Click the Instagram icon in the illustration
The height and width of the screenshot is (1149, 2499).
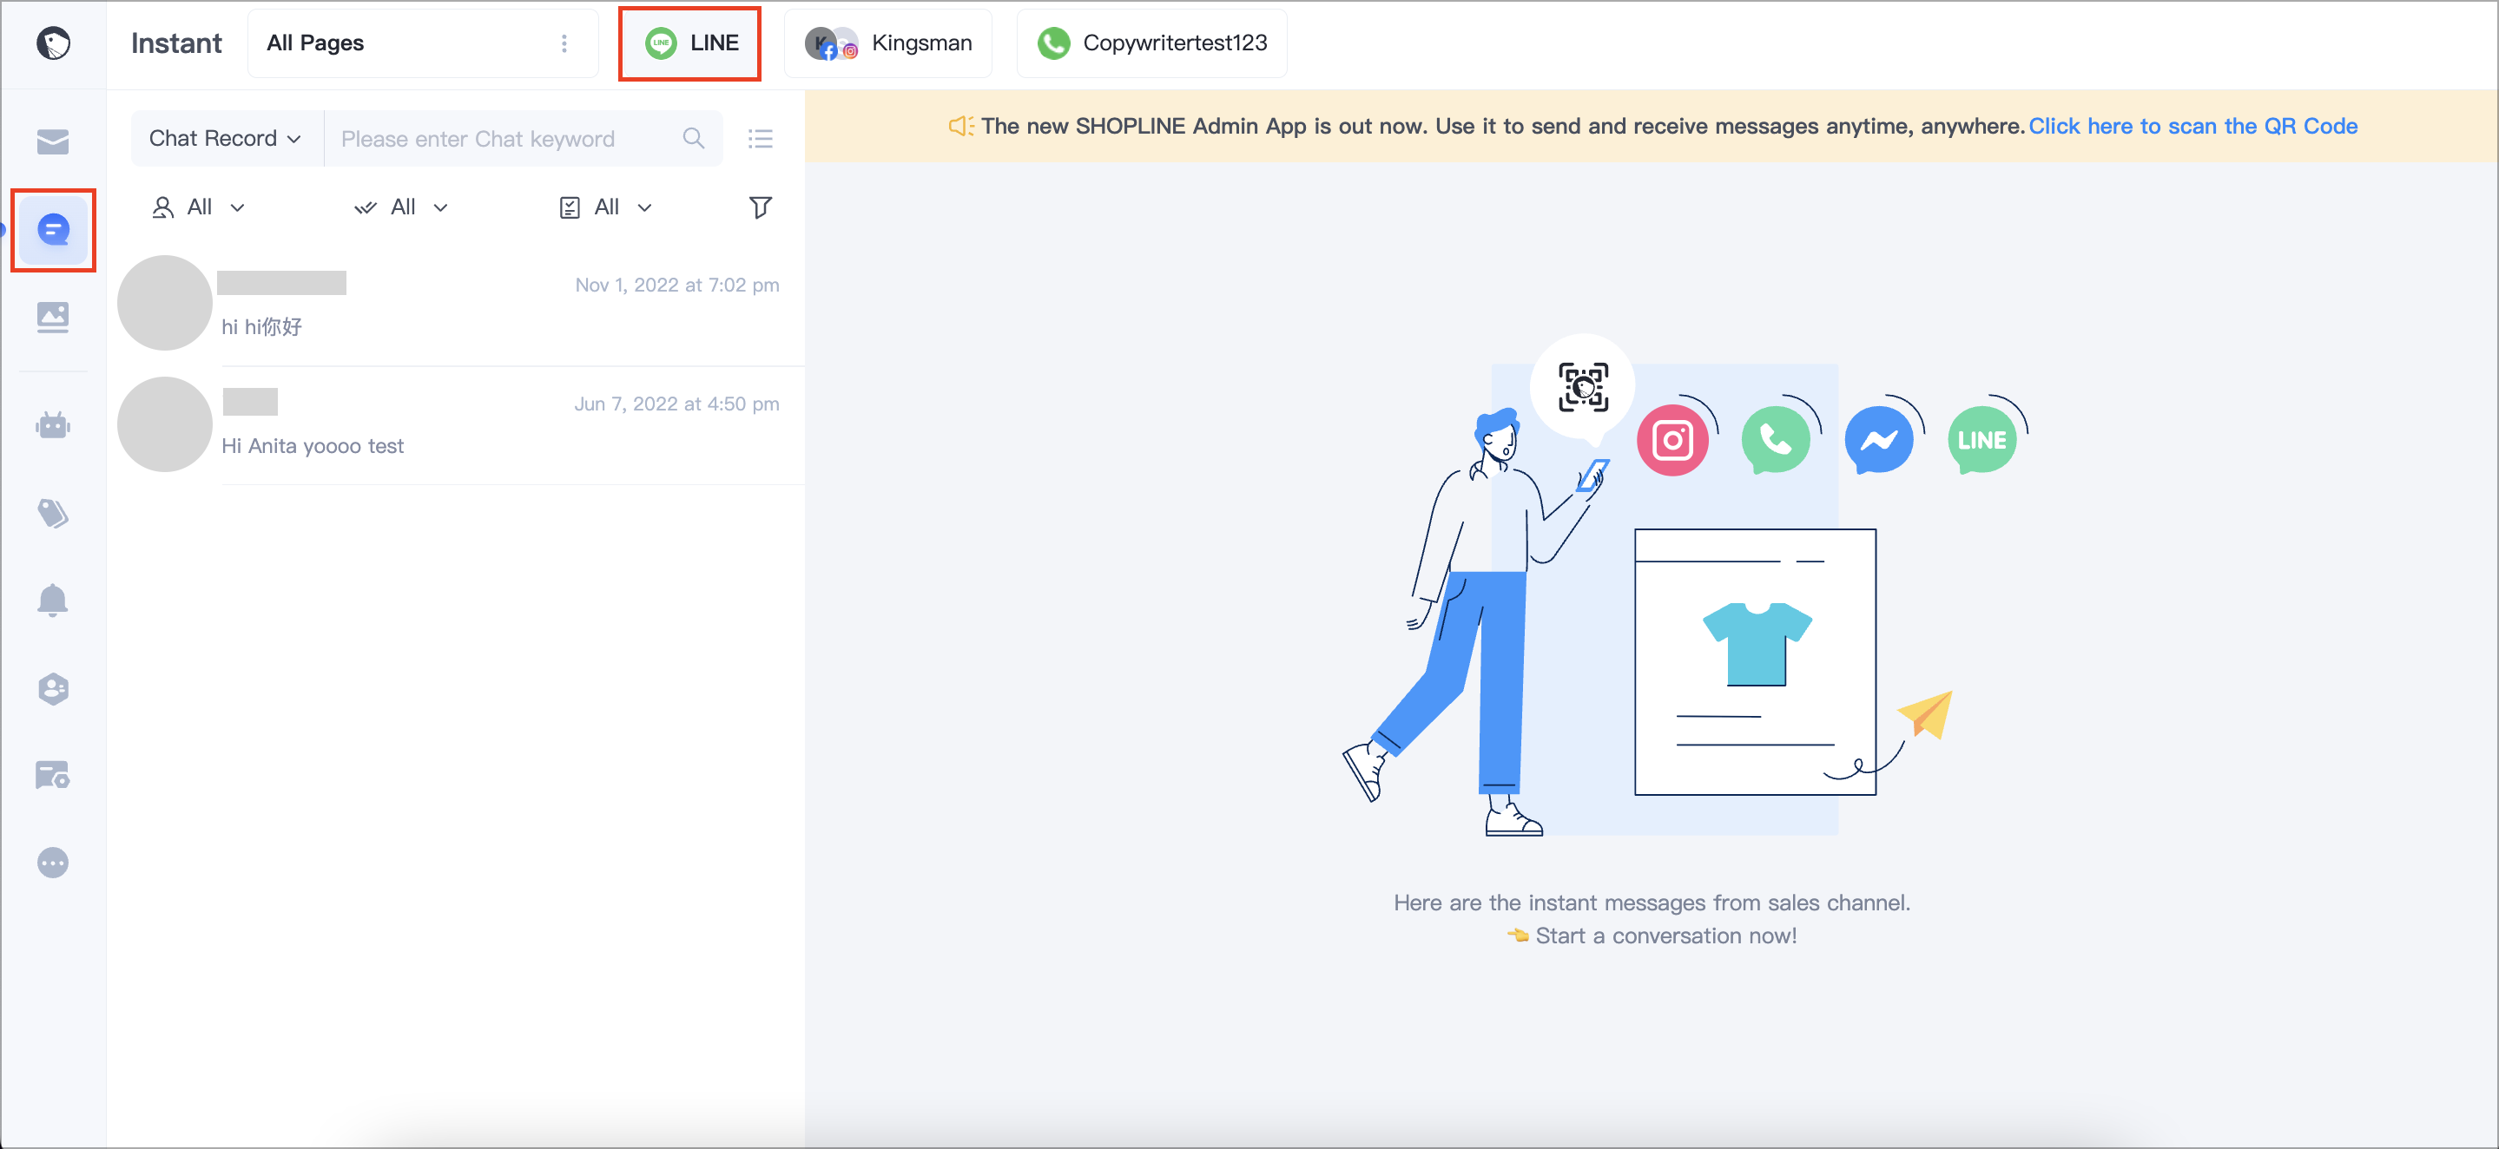[1672, 440]
